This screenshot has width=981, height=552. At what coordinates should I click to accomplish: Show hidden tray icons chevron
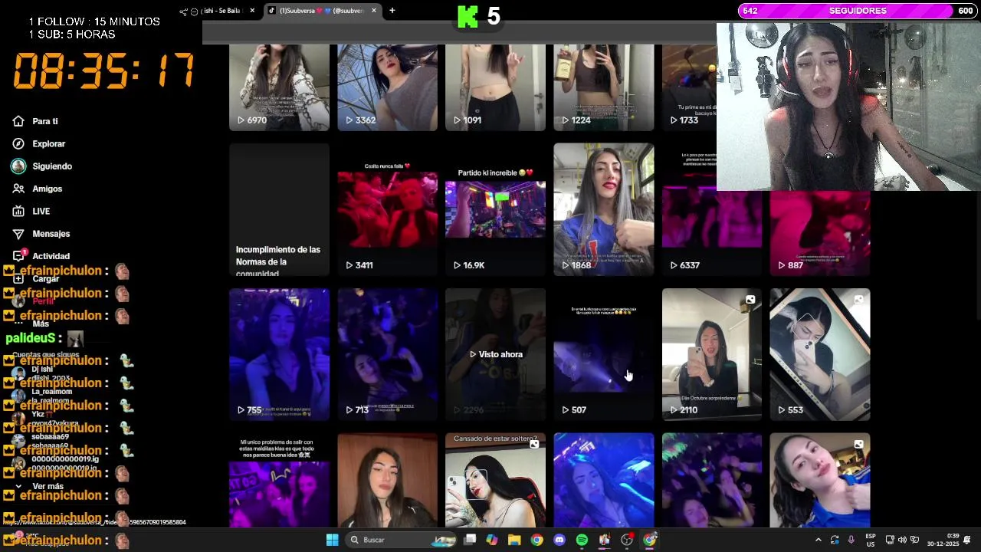pos(818,540)
